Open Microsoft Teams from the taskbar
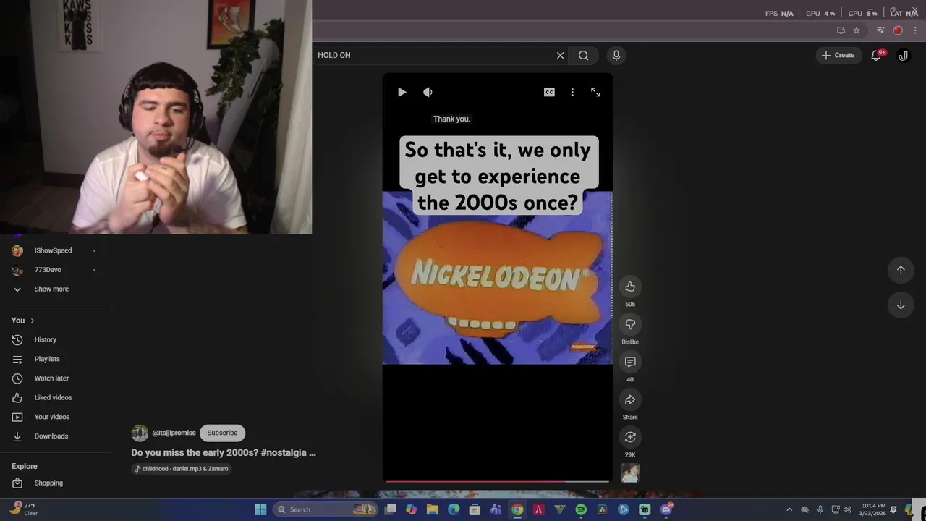 coord(496,509)
